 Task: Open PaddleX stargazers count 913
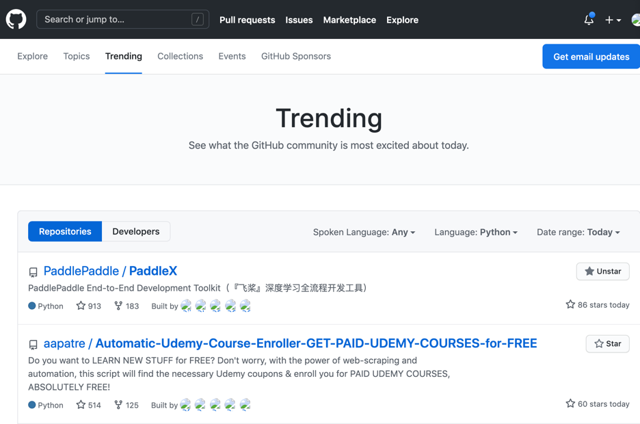click(89, 306)
